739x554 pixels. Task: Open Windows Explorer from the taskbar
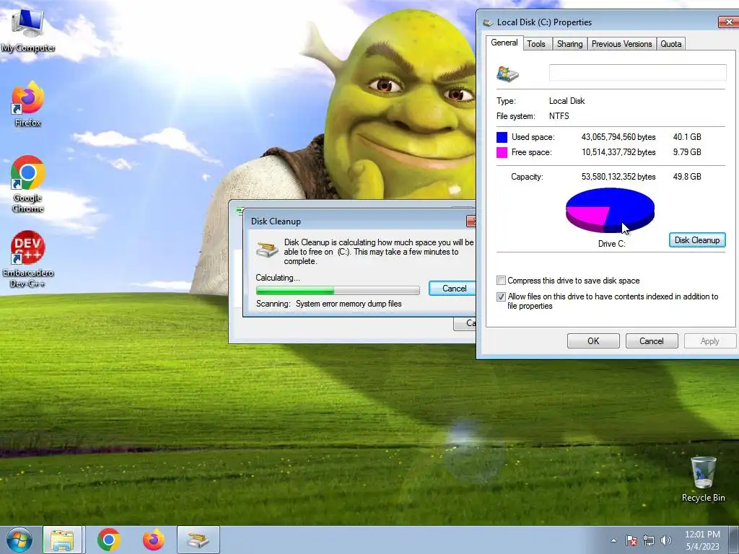[62, 540]
